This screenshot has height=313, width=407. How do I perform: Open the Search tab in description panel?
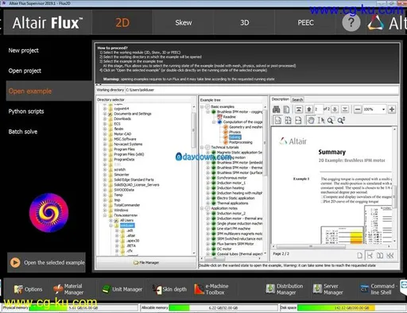[297, 99]
